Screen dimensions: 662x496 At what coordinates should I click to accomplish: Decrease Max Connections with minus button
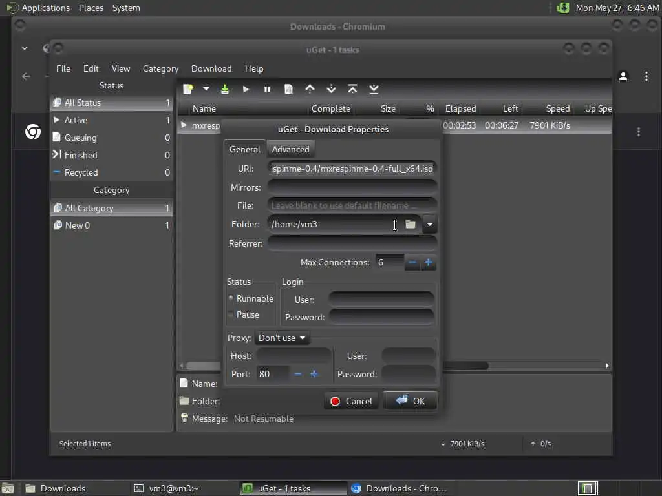click(x=412, y=262)
